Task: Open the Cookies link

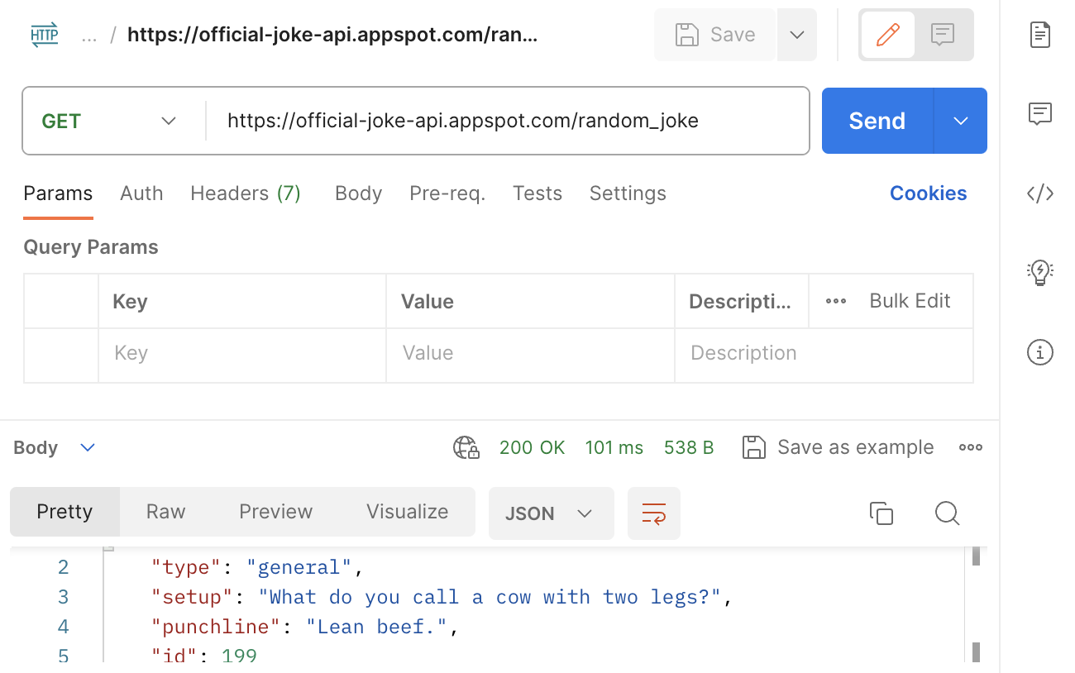Action: pos(928,193)
